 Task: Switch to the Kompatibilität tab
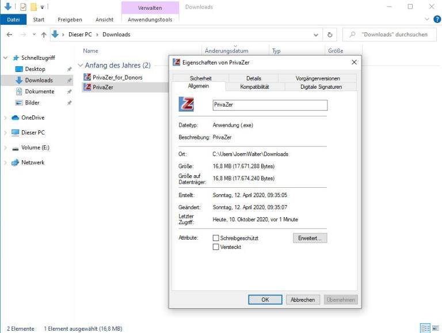point(254,87)
